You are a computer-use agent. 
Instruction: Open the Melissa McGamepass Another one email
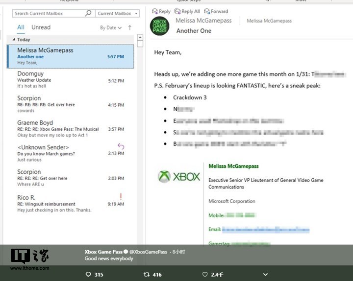tap(71, 56)
